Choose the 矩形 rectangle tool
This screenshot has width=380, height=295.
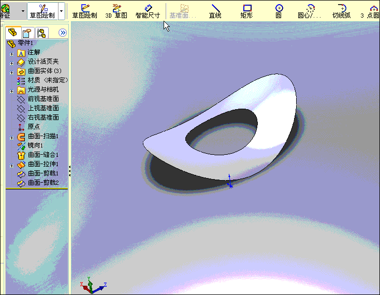[247, 11]
